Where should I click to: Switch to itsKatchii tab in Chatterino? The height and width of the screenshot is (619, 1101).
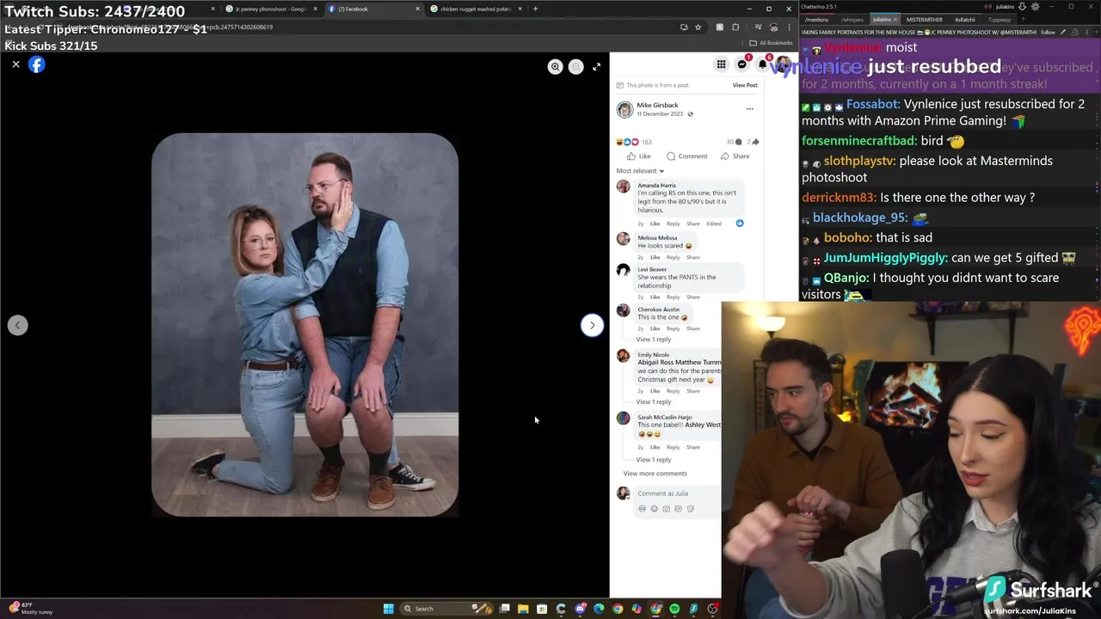point(965,19)
